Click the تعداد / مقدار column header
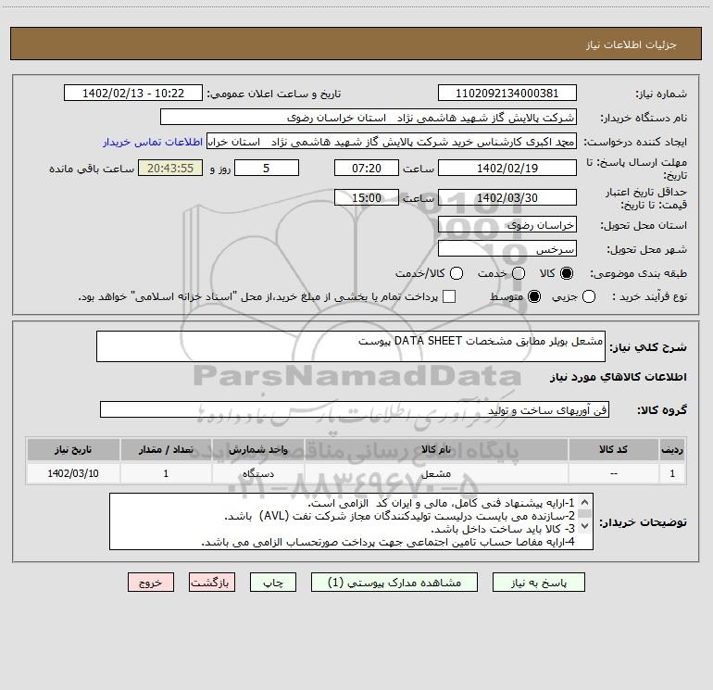Screen dimensions: 713x690 (x=166, y=449)
